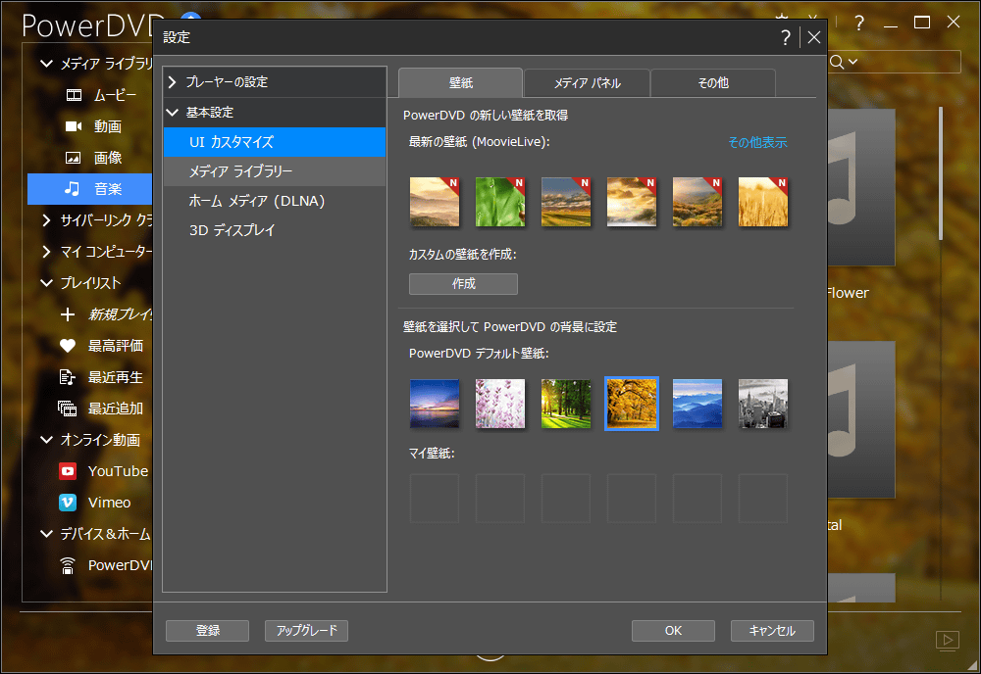
Task: Click the 登録 button
Action: pos(207,631)
